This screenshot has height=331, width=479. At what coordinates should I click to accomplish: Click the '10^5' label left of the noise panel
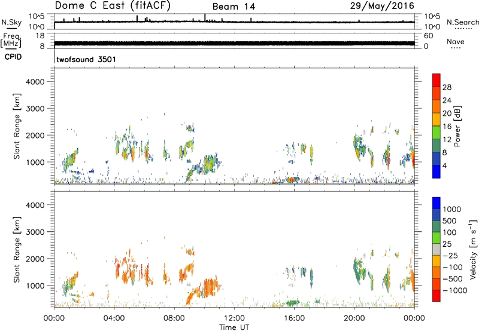37,17
